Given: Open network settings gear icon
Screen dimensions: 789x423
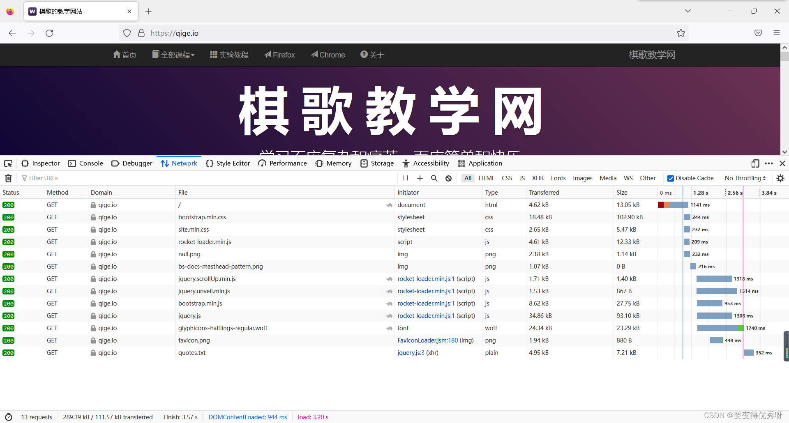Looking at the screenshot, I should [x=780, y=178].
